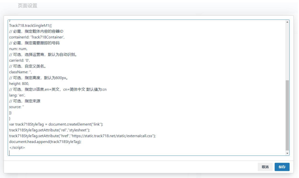This screenshot has width=299, height=178.
Task: Click the scrollbar up arrow in code editor
Action: (287, 22)
